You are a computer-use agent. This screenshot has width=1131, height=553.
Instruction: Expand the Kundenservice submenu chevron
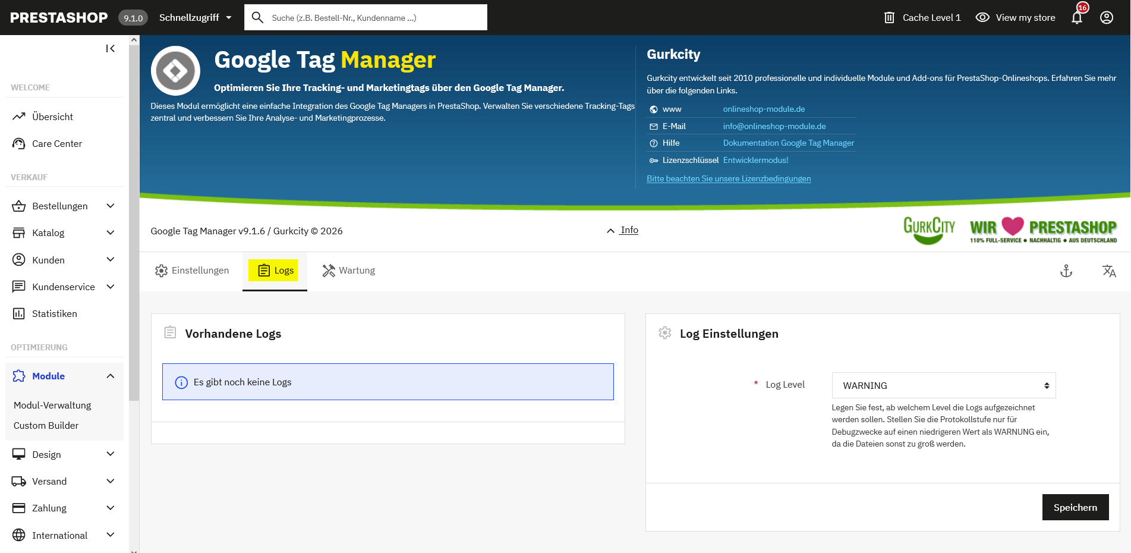point(110,287)
